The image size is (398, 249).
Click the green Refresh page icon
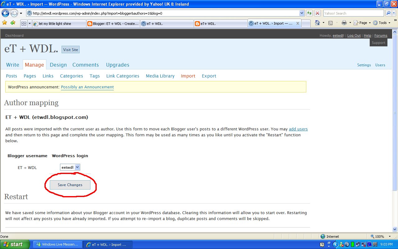tap(309, 13)
